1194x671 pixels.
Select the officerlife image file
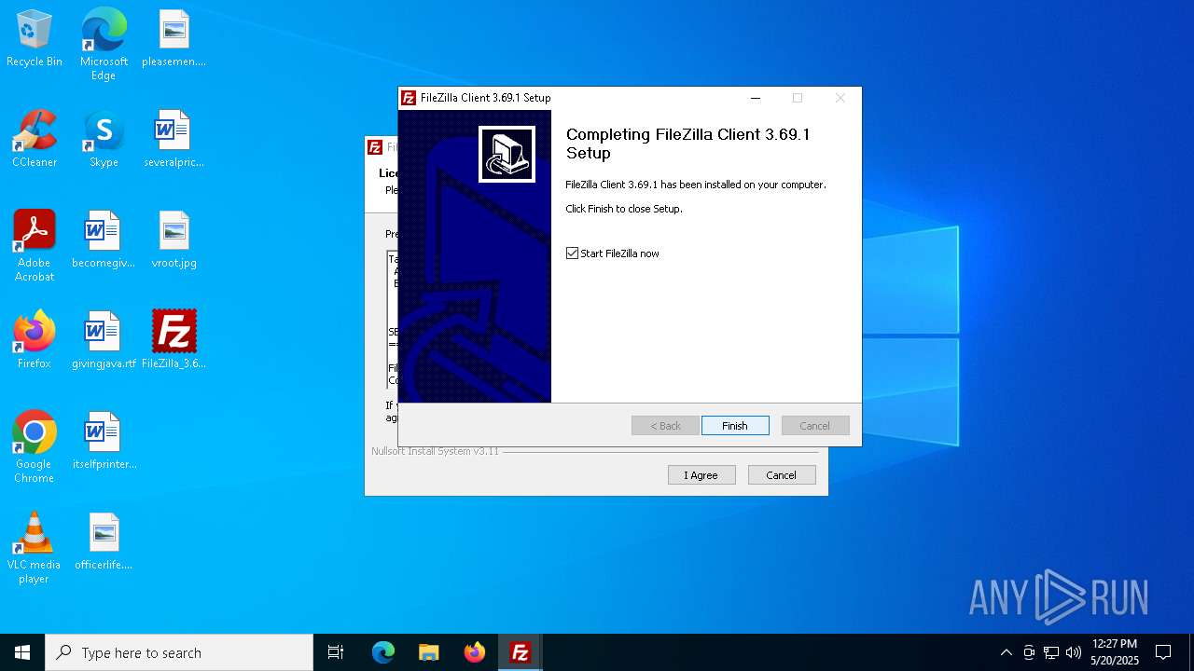tap(104, 542)
